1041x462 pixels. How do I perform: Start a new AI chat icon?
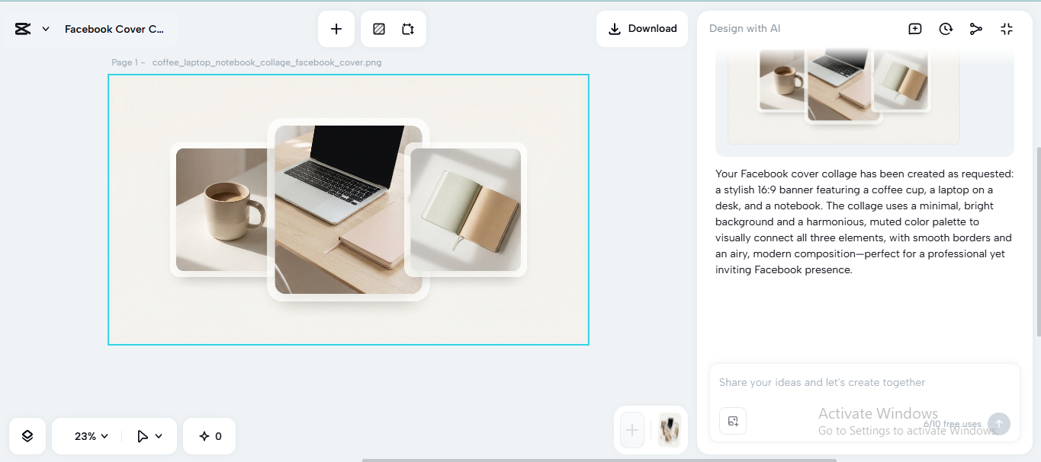point(915,29)
